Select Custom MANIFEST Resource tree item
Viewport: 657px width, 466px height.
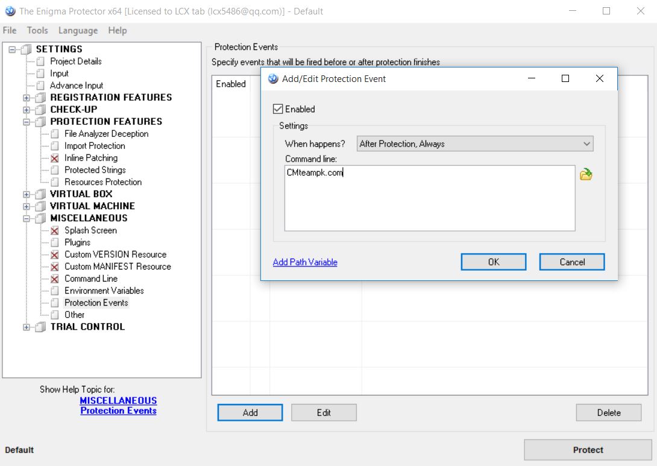tap(118, 266)
